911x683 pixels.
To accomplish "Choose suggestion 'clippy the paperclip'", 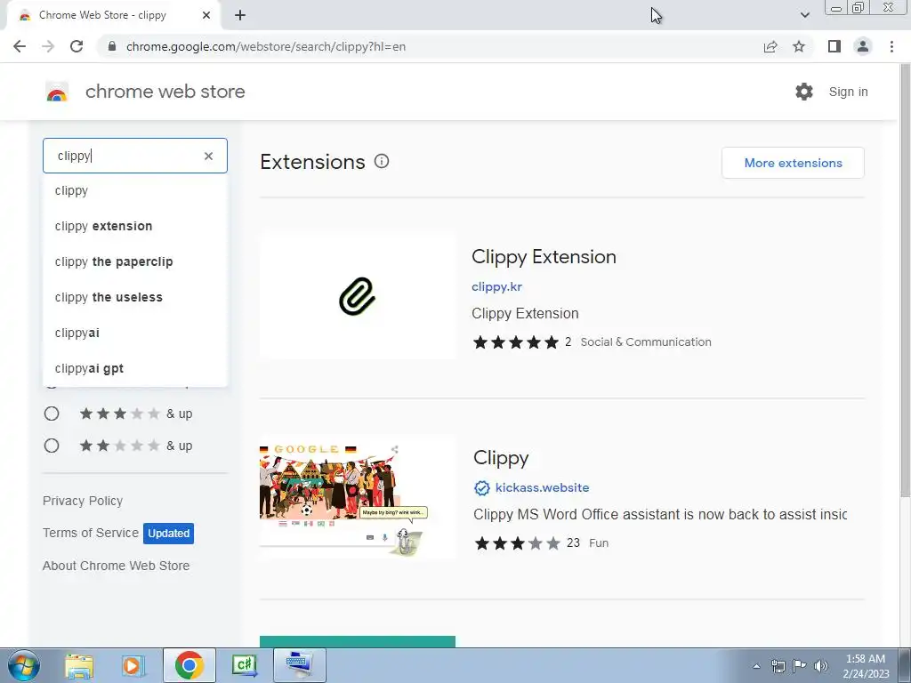I will pyautogui.click(x=135, y=262).
